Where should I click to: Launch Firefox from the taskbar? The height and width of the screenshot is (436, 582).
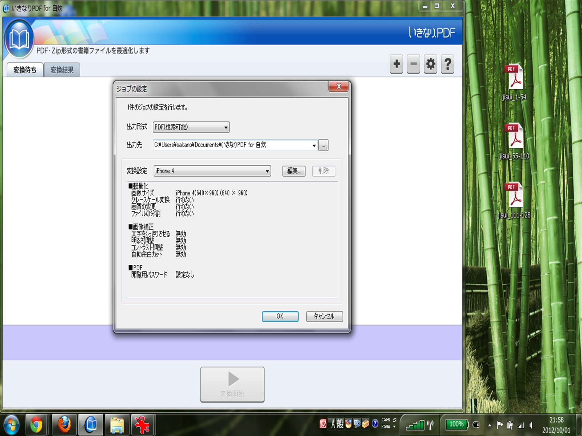(x=64, y=424)
